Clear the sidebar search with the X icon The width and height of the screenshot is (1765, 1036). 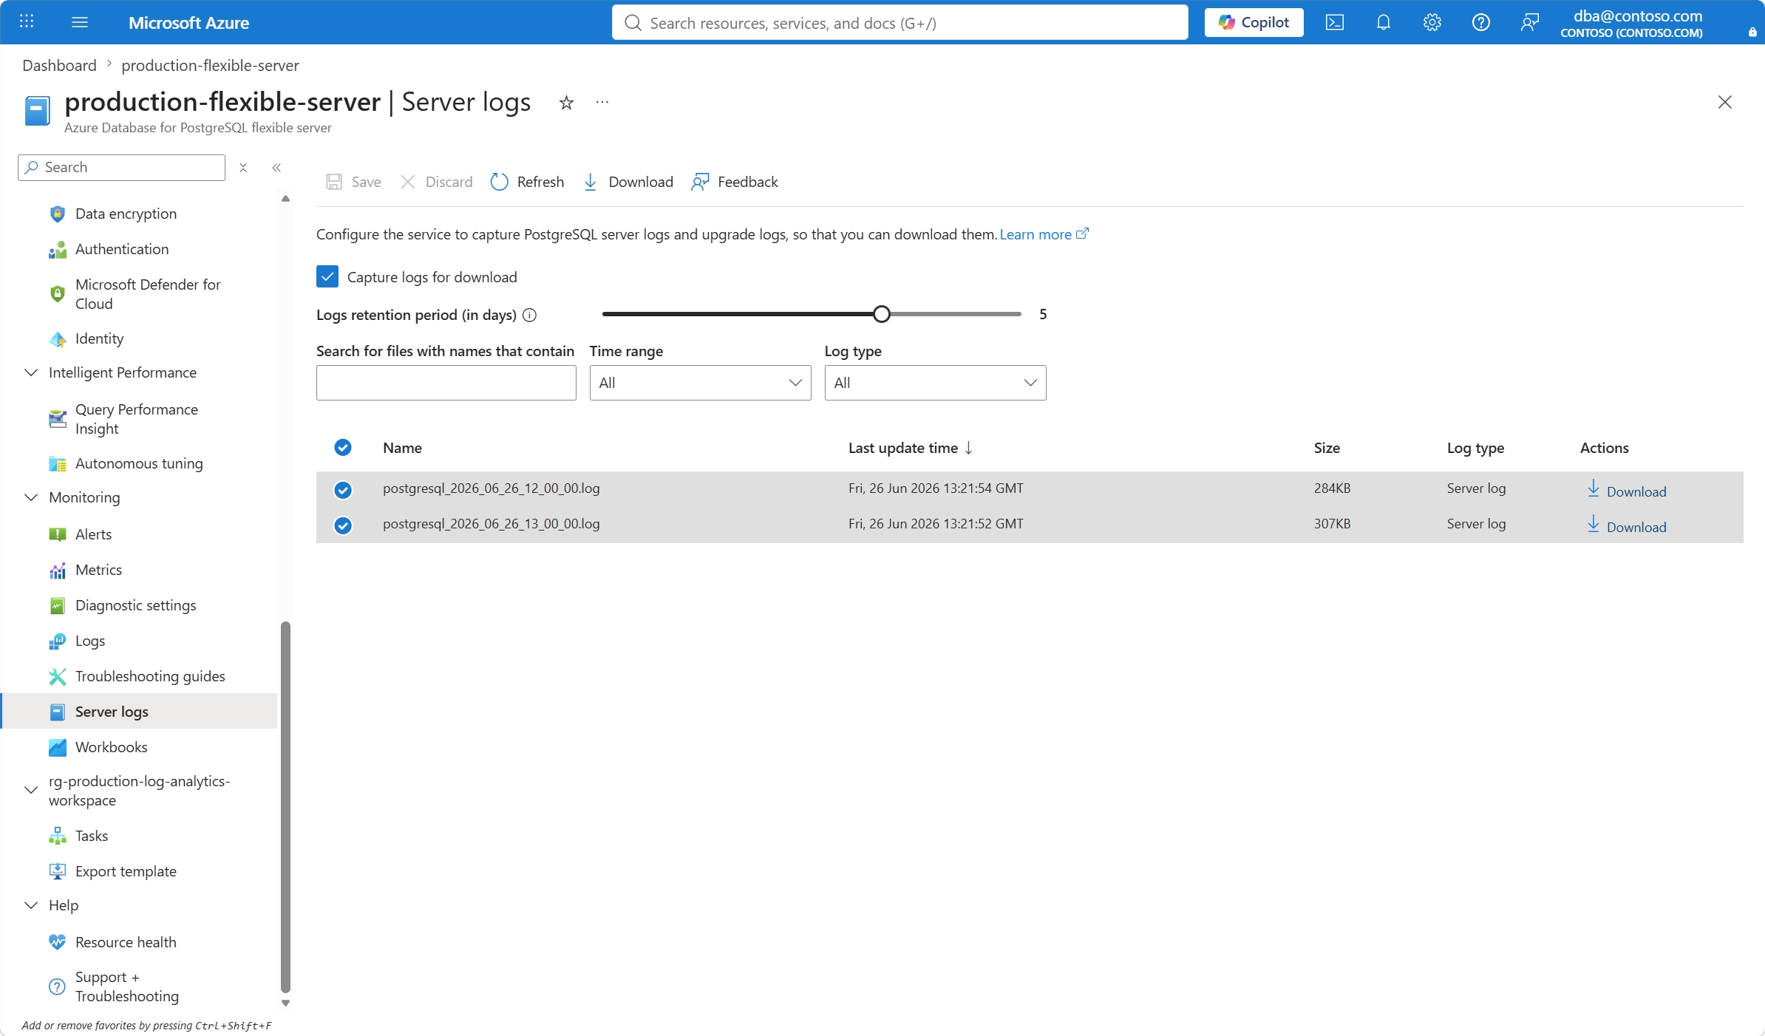(243, 168)
